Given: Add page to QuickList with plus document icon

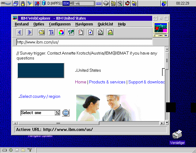Looking at the screenshot, I should coord(91,32).
